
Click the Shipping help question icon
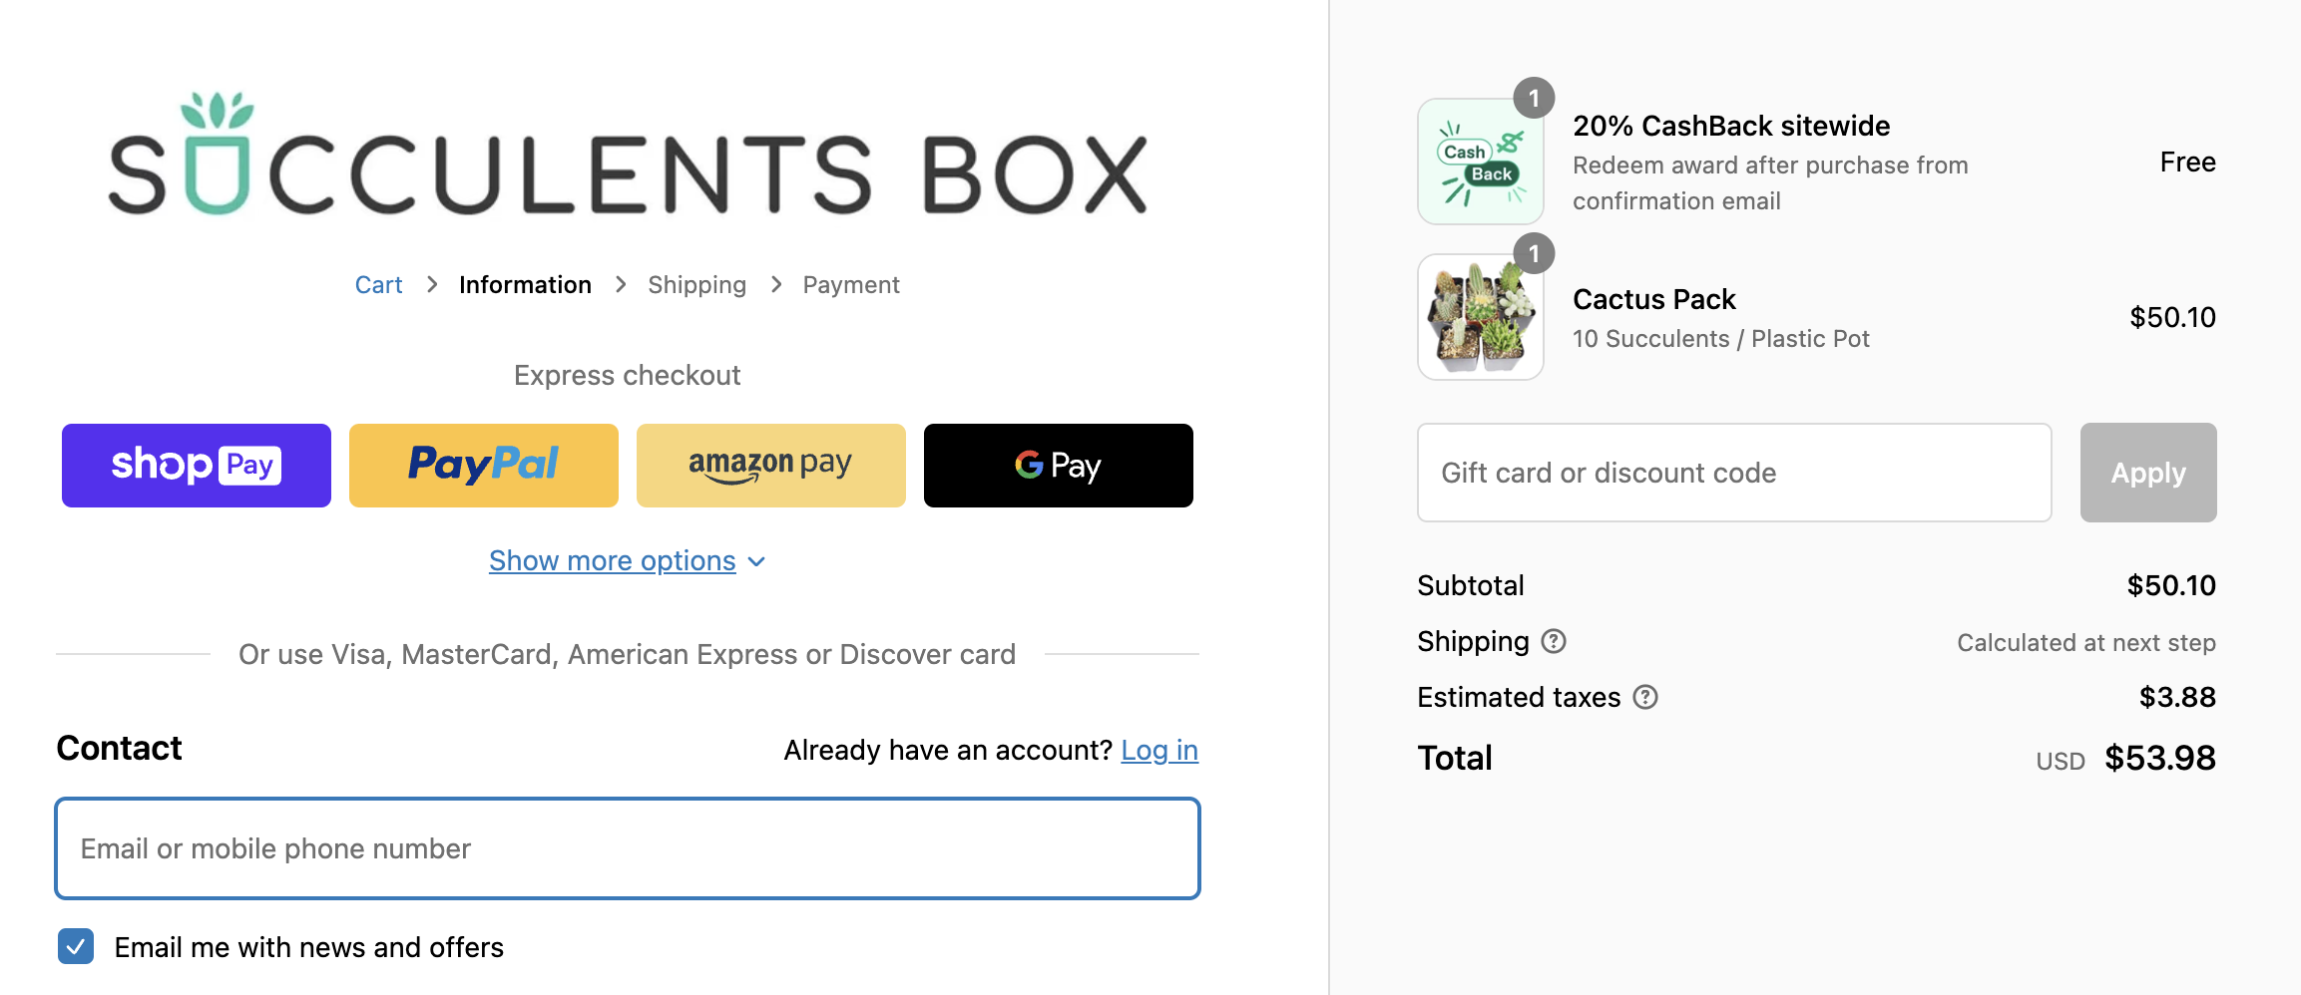[x=1554, y=641]
